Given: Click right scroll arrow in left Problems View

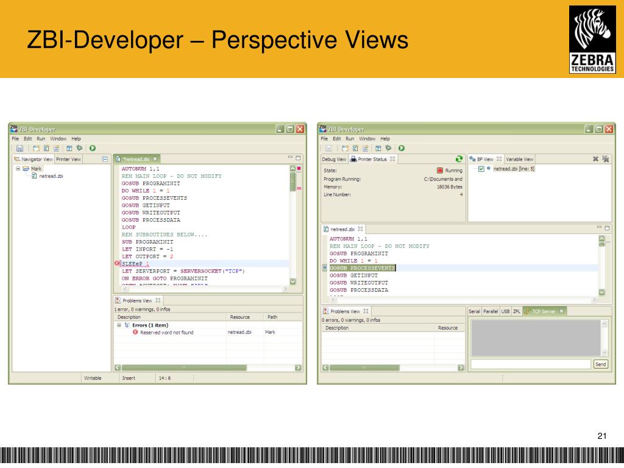Looking at the screenshot, I should (298, 367).
